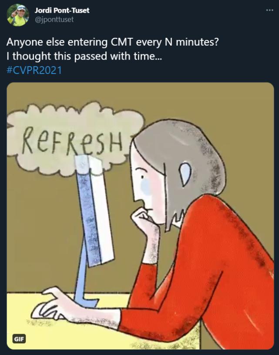This screenshot has width=279, height=355.
Task: Click the woman's ear in the cartoon
Action: pos(185,174)
